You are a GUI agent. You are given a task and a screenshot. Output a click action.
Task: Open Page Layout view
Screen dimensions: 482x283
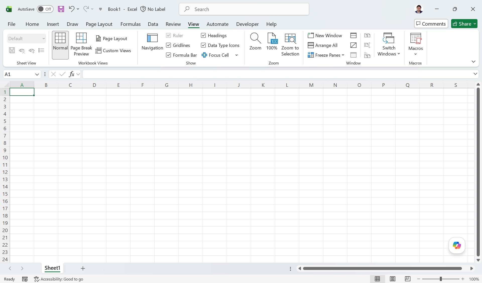(111, 38)
